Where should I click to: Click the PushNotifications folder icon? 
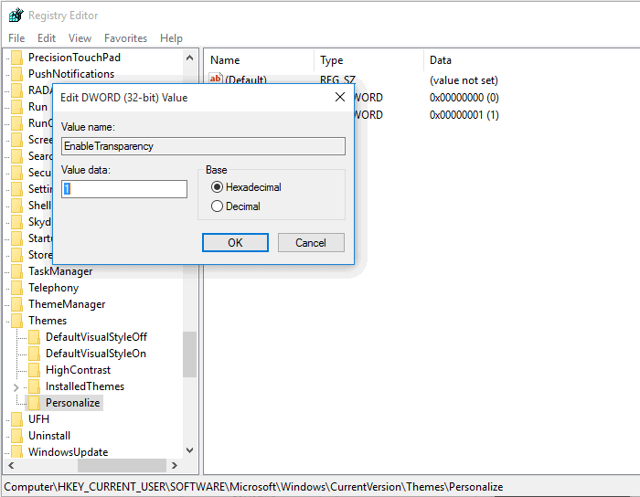point(17,74)
